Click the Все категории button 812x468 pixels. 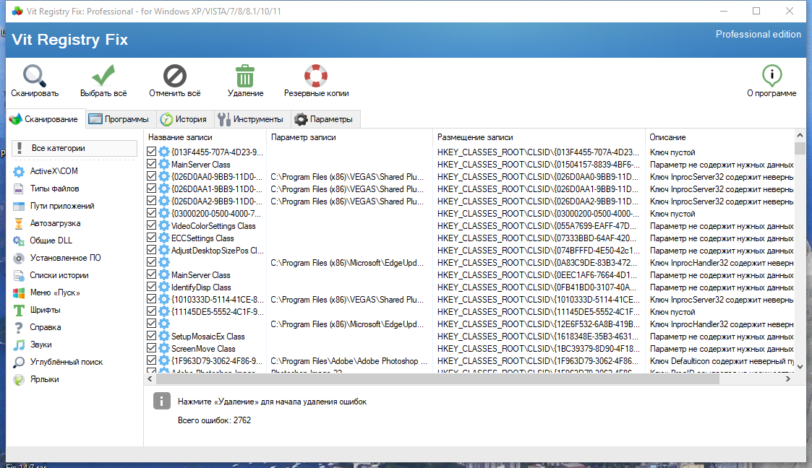pyautogui.click(x=74, y=148)
